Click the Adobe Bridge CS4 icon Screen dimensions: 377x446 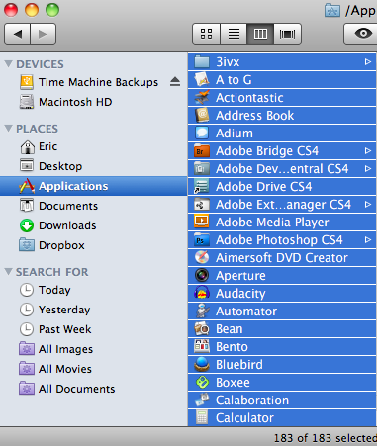[x=202, y=150]
